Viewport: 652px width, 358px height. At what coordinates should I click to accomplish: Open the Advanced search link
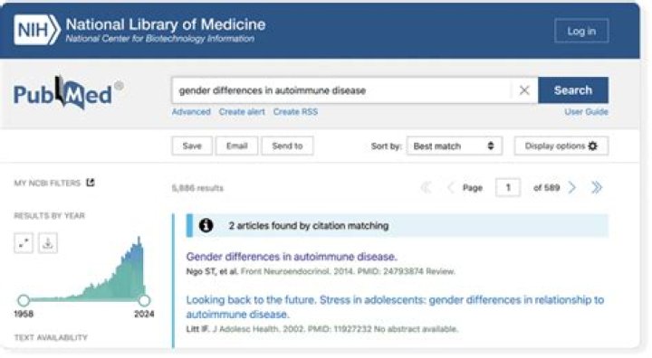tap(191, 112)
